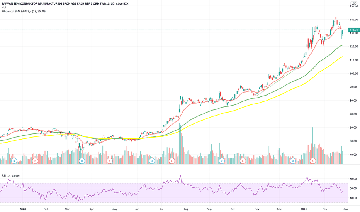The image size is (360, 212).
Task: Click the current price tag 132.30
Action: pos(353,30)
